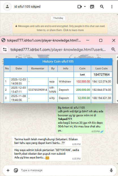118x176 pixels.
Task: Click the popup address bar URL
Action: coord(58,49)
